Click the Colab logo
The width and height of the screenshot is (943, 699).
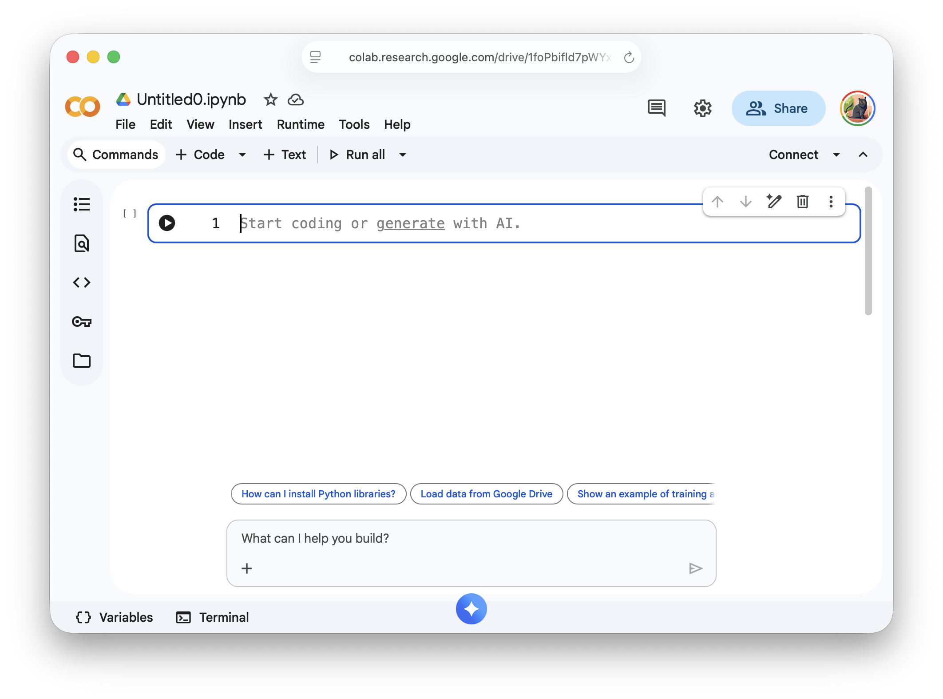83,107
